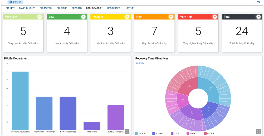Open the search list icon at top right

click(258, 2)
